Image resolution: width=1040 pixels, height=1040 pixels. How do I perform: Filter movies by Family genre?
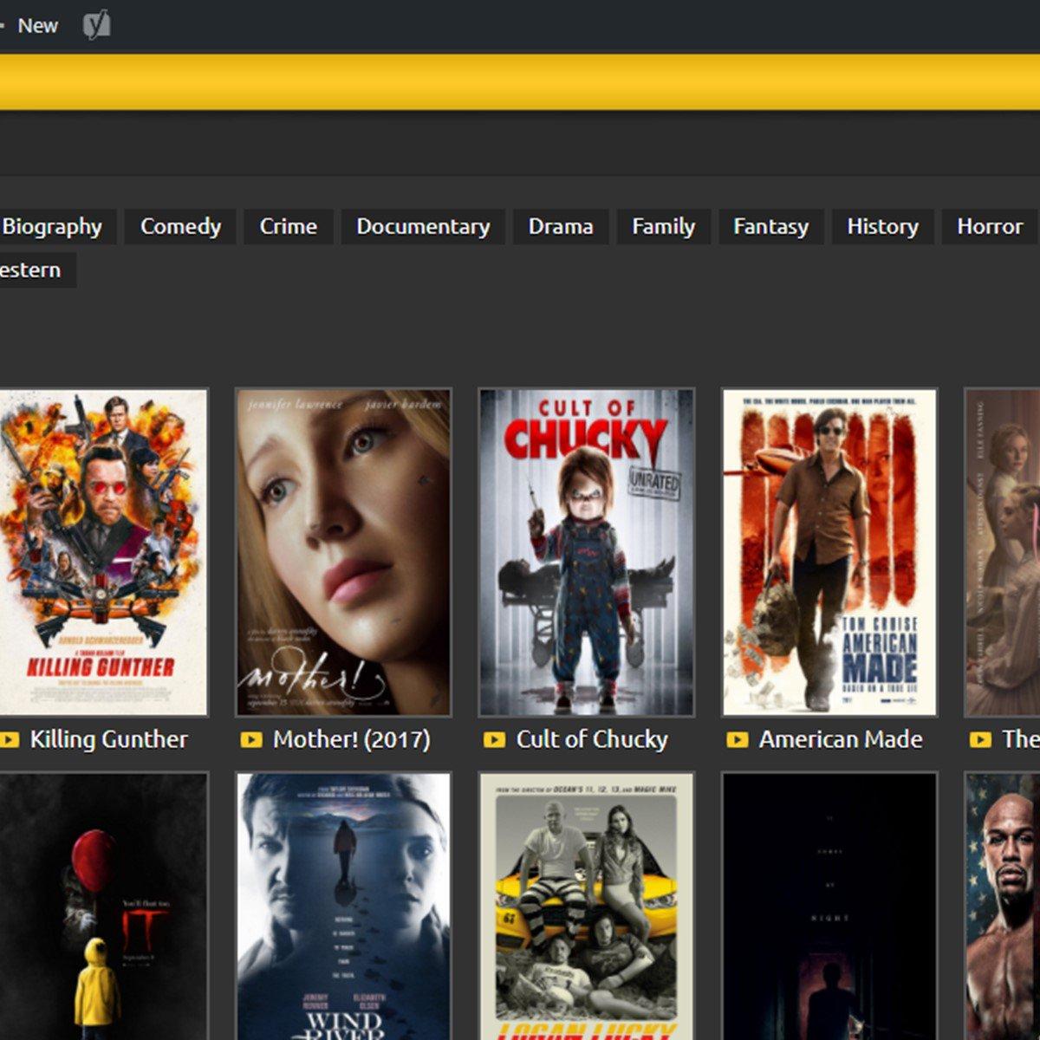663,227
